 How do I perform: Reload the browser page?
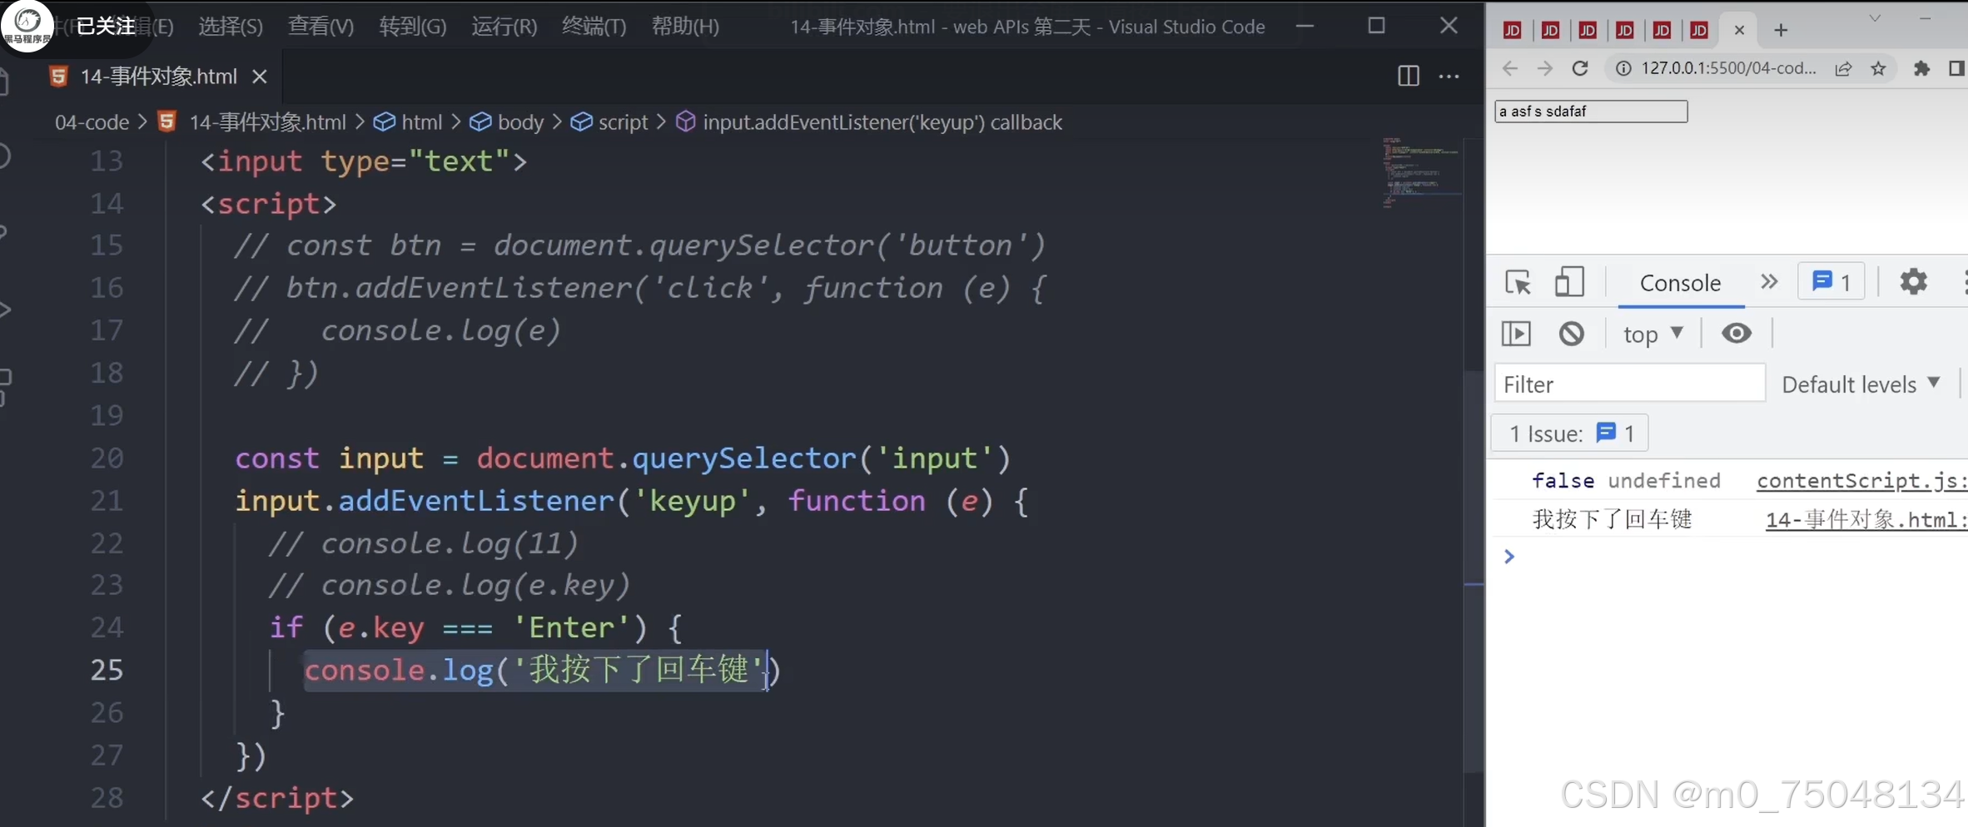click(x=1580, y=68)
